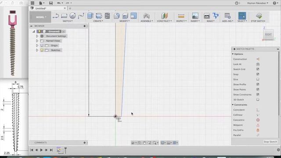Open the job status clock icon
The height and width of the screenshot is (158, 281).
[237, 3]
